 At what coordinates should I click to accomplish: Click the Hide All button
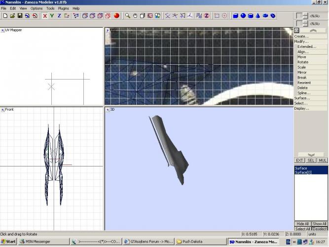click(302, 224)
